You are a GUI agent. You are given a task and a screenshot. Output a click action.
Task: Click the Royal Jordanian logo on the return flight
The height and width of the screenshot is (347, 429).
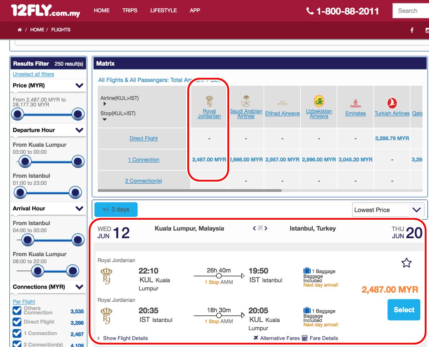click(107, 315)
